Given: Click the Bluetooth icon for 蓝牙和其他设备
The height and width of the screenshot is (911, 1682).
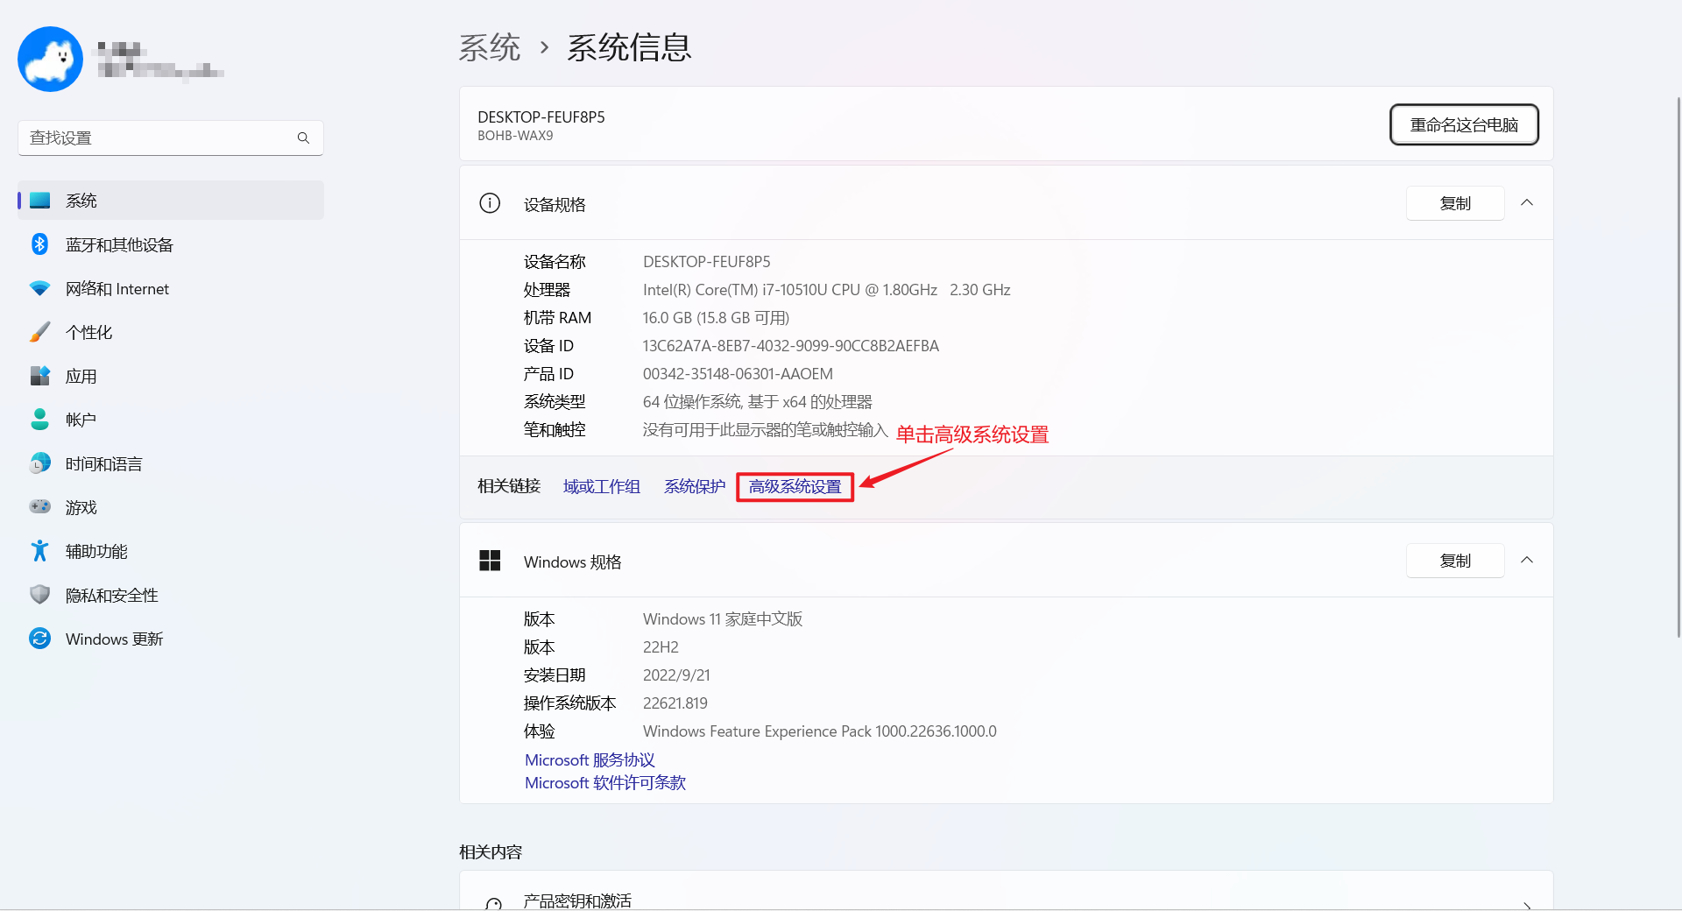Looking at the screenshot, I should point(40,244).
